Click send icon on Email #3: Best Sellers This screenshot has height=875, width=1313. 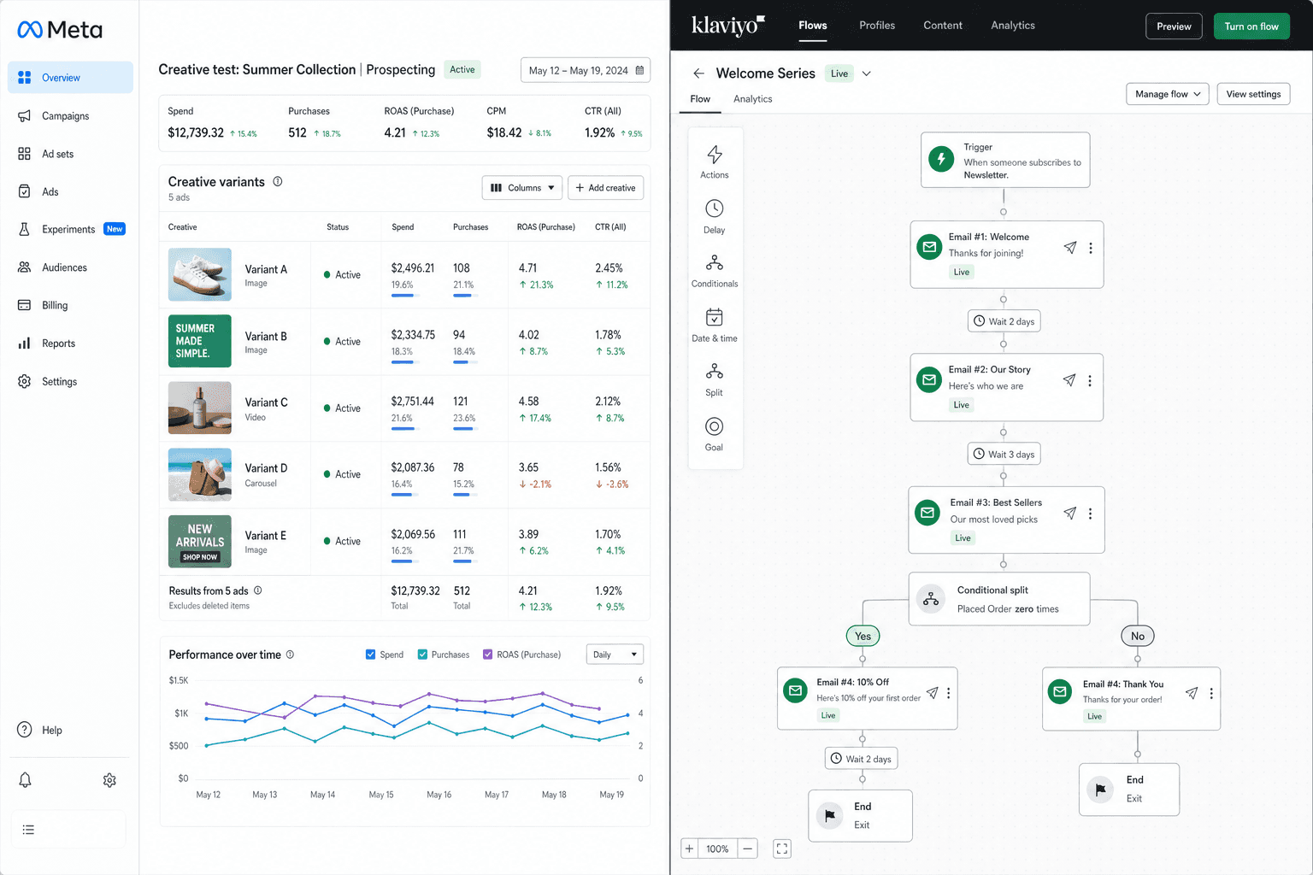point(1070,514)
